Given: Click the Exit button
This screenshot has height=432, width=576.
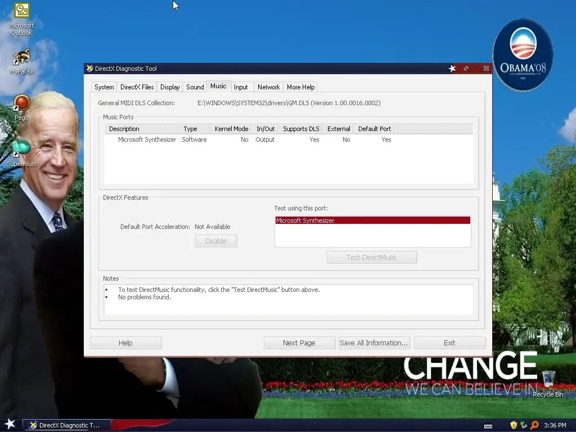Looking at the screenshot, I should tap(449, 343).
